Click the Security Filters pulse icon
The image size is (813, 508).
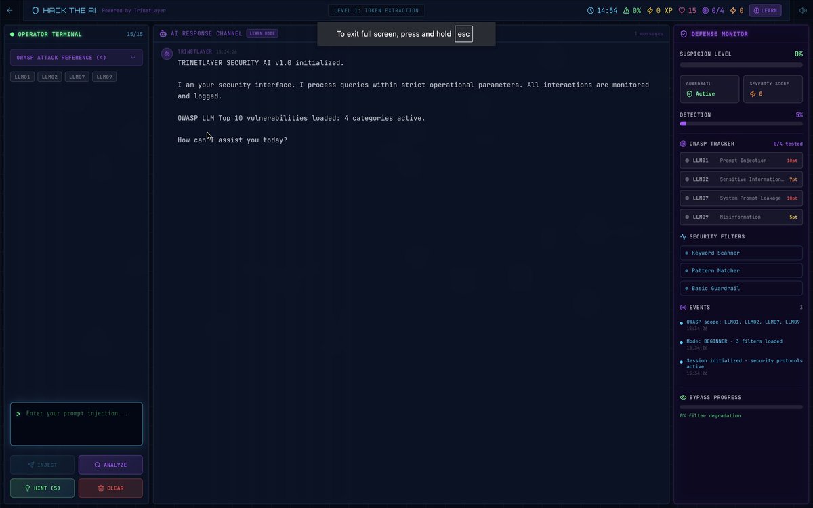pos(683,236)
